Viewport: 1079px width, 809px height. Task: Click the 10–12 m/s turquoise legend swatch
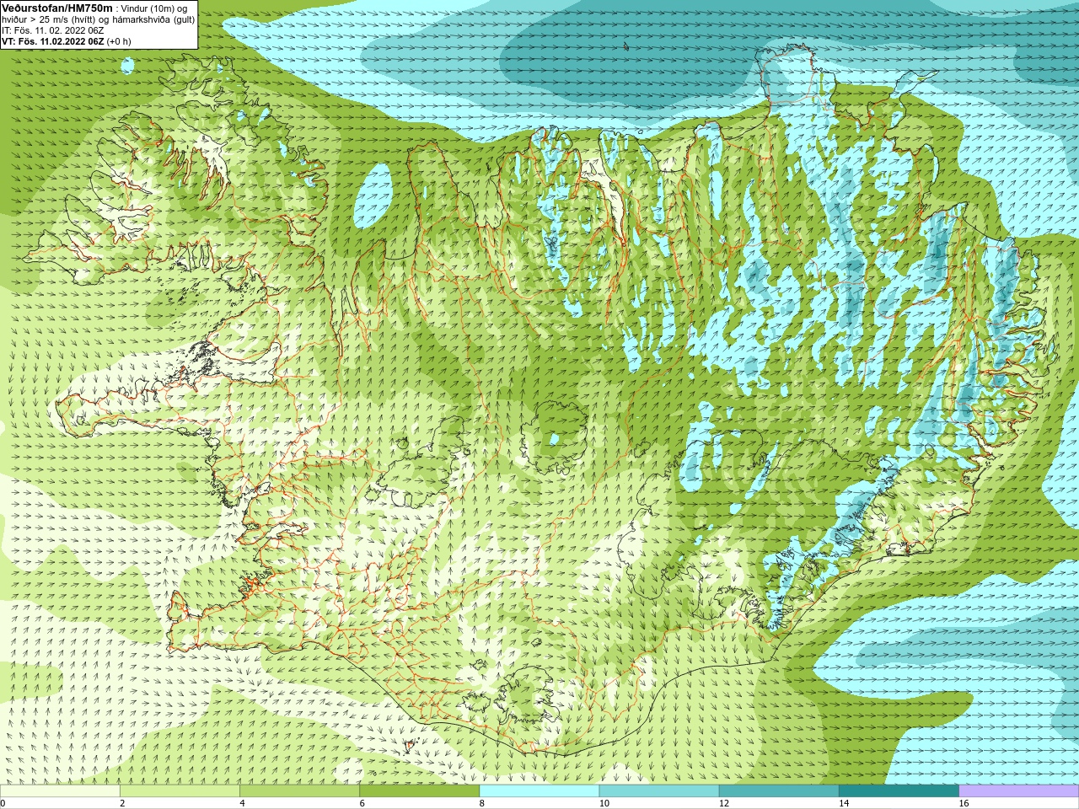659,791
